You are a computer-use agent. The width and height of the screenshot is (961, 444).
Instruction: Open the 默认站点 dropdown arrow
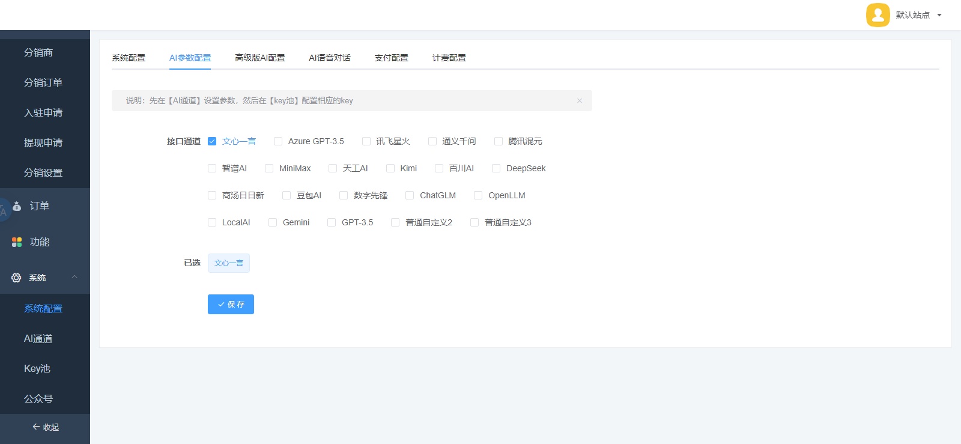(x=939, y=15)
